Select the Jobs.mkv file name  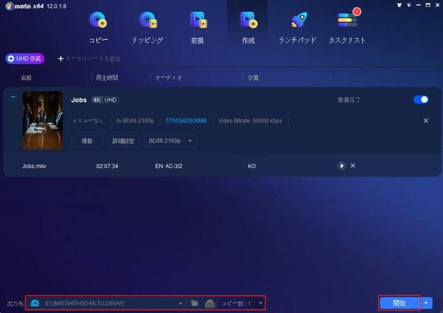tap(34, 166)
